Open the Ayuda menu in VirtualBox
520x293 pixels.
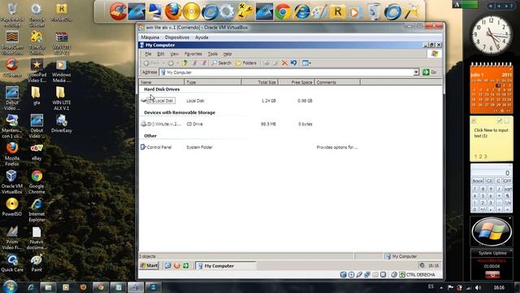[x=201, y=37]
